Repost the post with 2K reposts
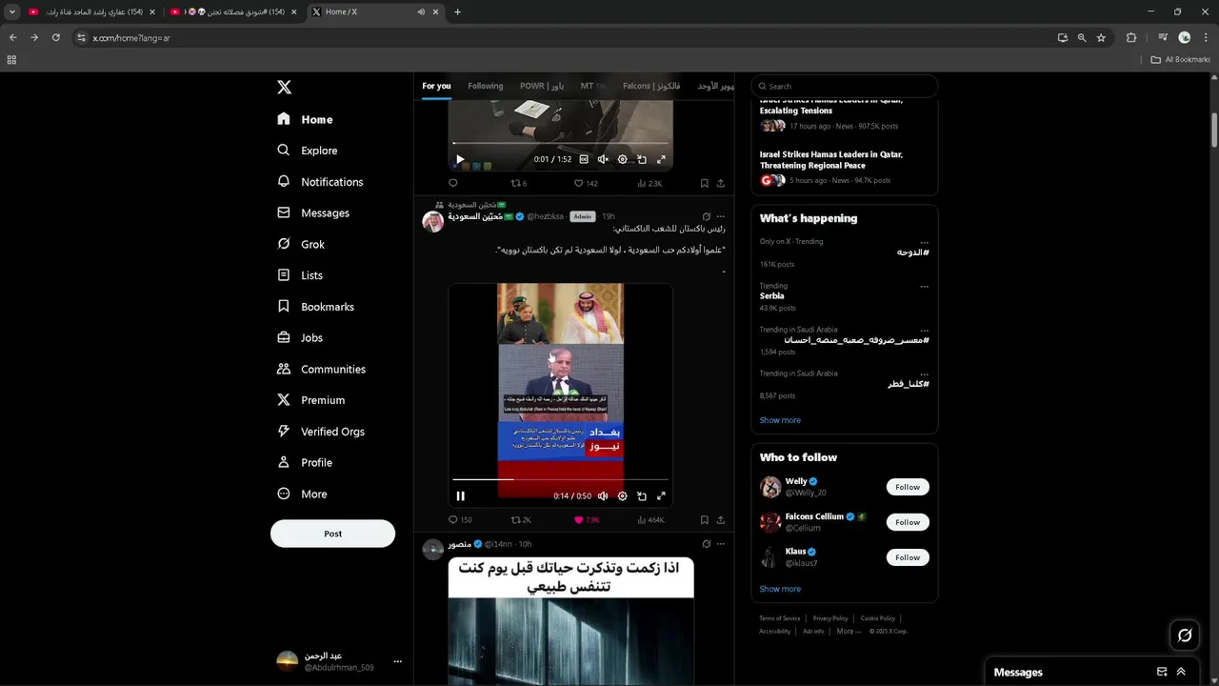Viewport: 1219px width, 686px height. [521, 520]
